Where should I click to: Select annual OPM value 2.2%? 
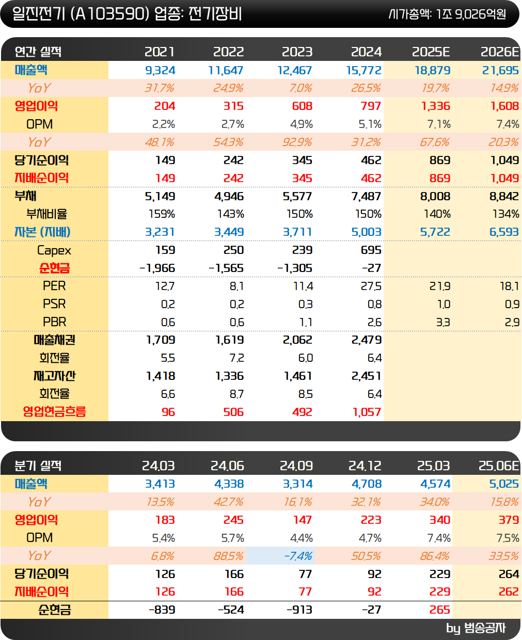click(x=163, y=124)
